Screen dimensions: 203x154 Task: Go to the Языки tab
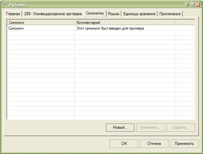pos(114,14)
